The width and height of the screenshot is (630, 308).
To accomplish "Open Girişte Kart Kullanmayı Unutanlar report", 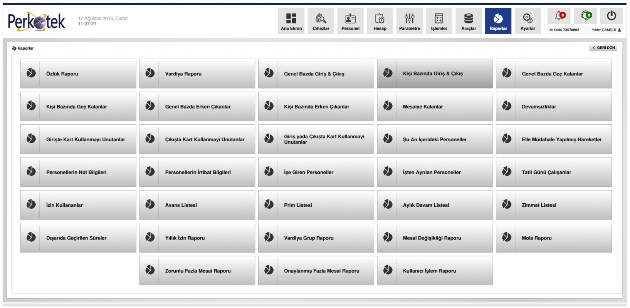I will coord(78,139).
